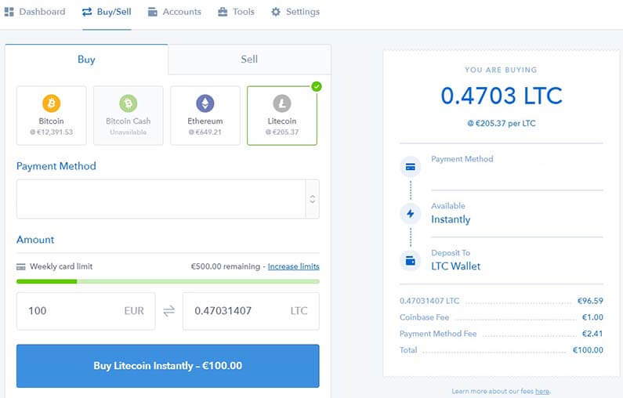Click the green checkmark on Litecoin card
Image resolution: width=623 pixels, height=398 pixels.
(x=317, y=86)
